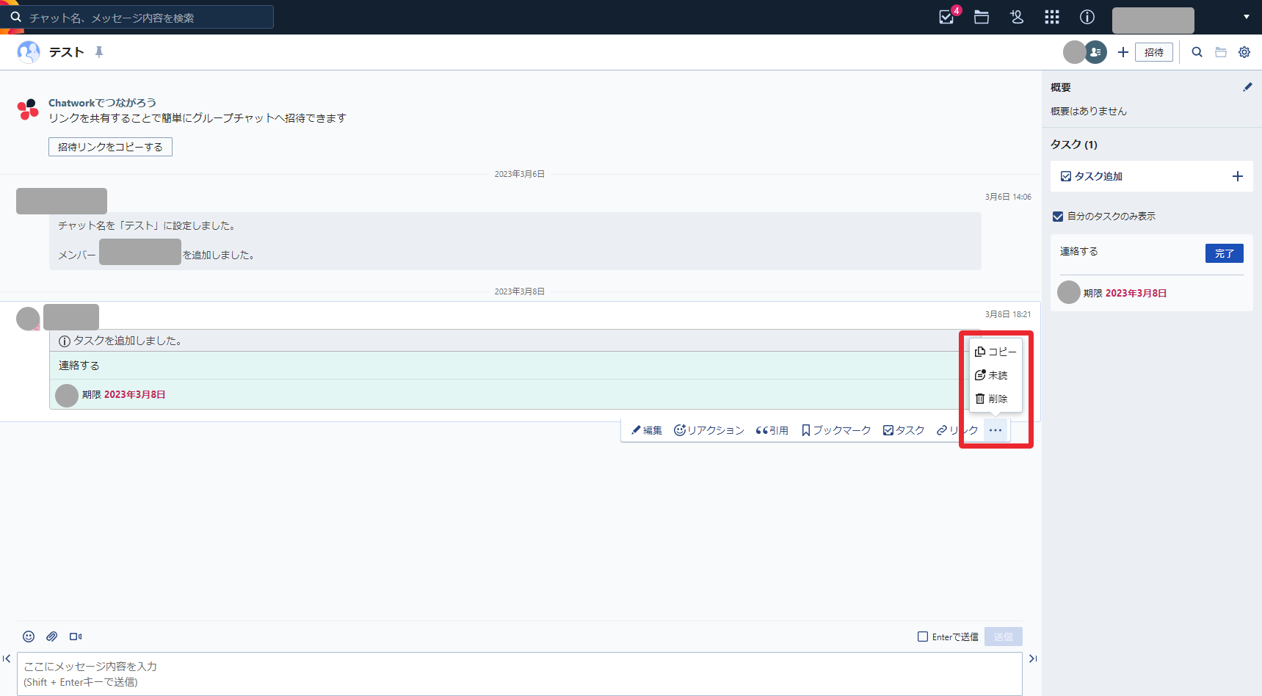Collapse the left sidebar panel arrow
Viewport: 1262px width, 696px height.
click(x=7, y=659)
